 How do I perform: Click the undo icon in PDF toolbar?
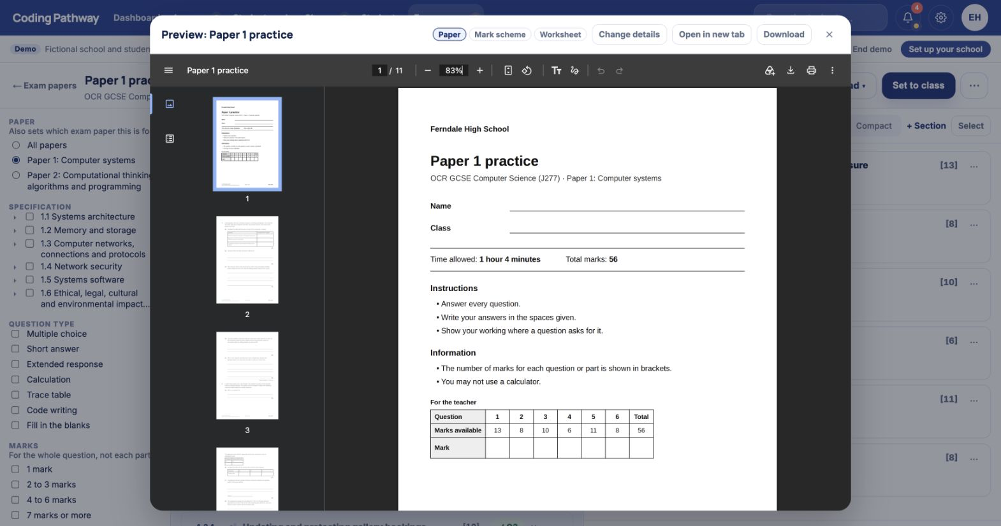tap(601, 71)
